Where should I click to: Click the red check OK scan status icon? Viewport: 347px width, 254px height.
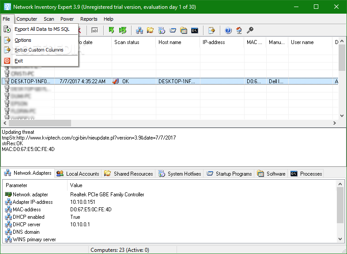pos(116,81)
